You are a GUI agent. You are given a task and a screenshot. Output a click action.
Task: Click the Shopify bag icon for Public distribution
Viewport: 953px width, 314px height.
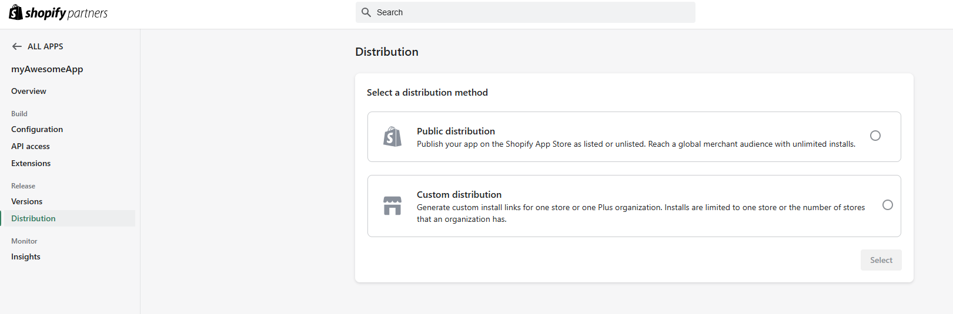(x=392, y=137)
